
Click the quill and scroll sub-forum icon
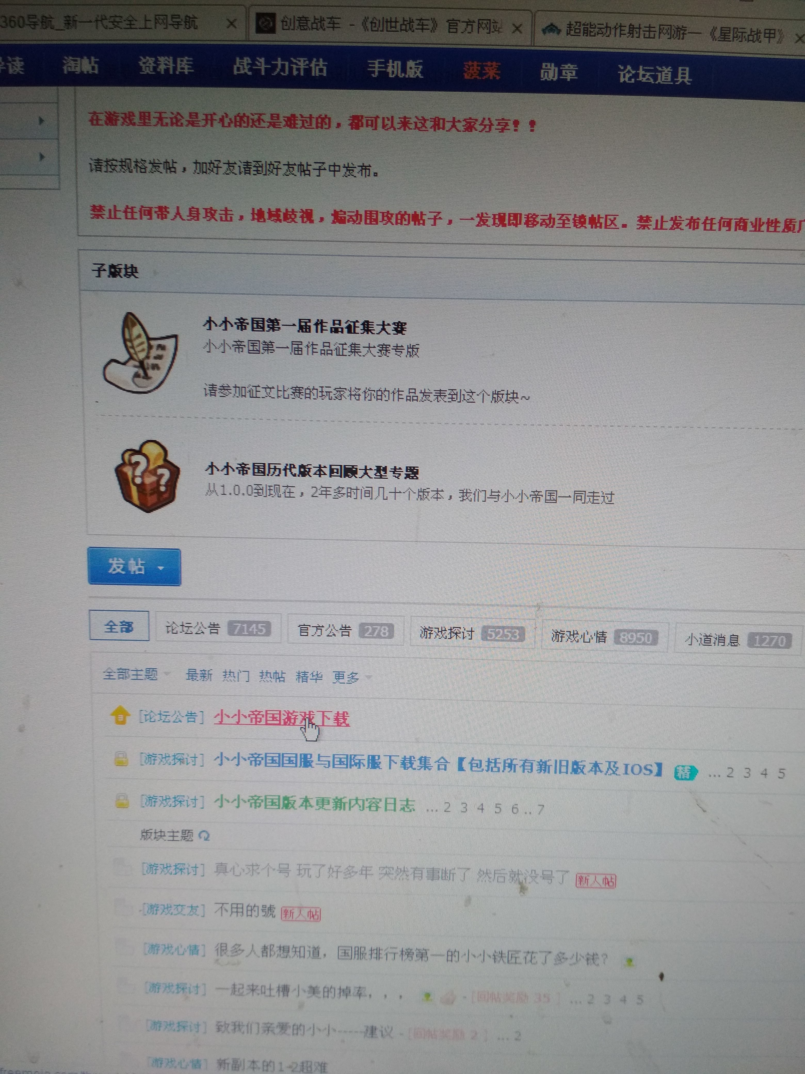click(140, 353)
